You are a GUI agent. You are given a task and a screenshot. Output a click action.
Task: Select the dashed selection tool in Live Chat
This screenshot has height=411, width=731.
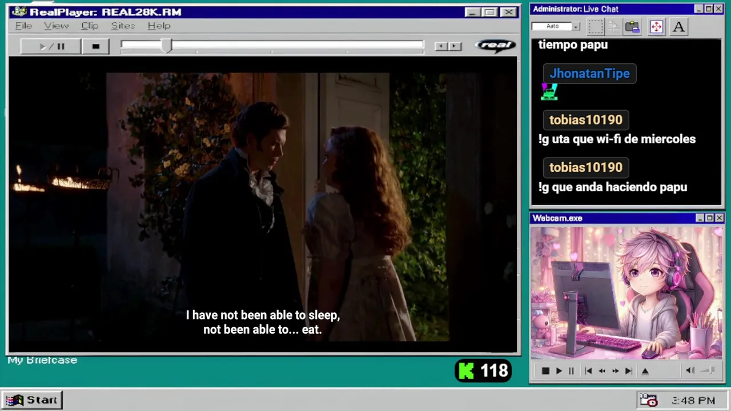(596, 26)
